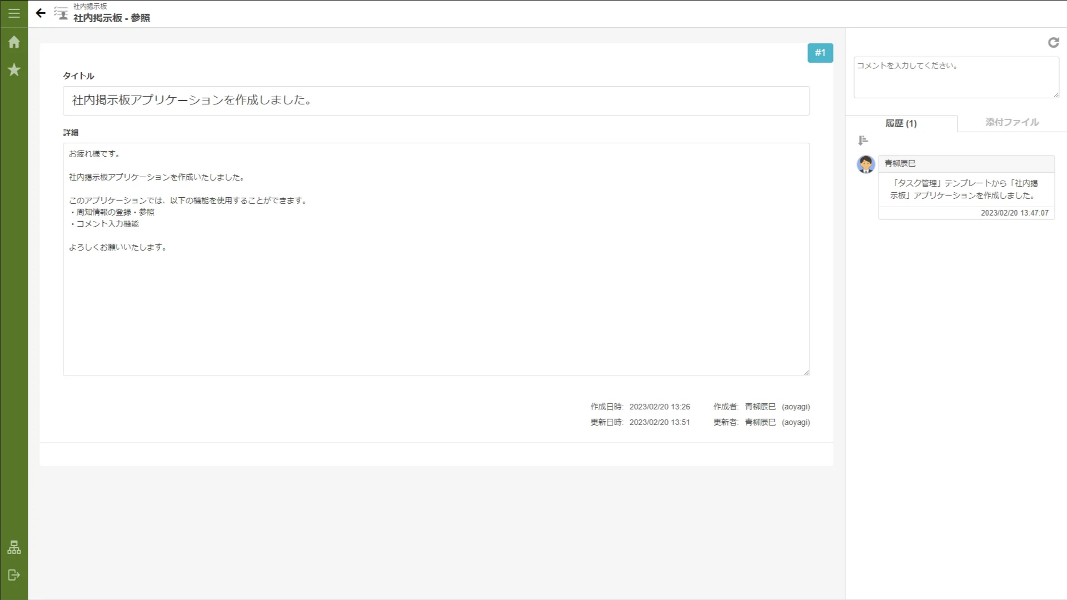Screen dimensions: 1067x600
Task: Click the history entry comment text
Action: pyautogui.click(x=965, y=189)
